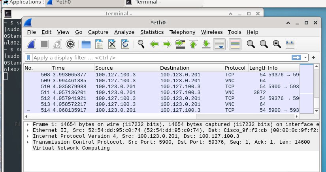Go forward in packet history
This screenshot has width=326, height=172.
pyautogui.click(x=167, y=44)
